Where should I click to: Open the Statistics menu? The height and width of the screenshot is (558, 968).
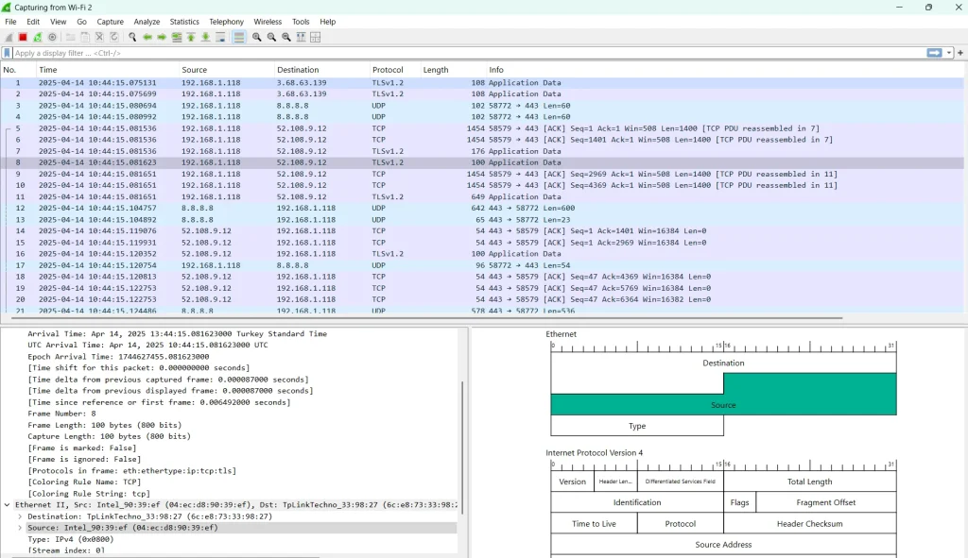[184, 22]
